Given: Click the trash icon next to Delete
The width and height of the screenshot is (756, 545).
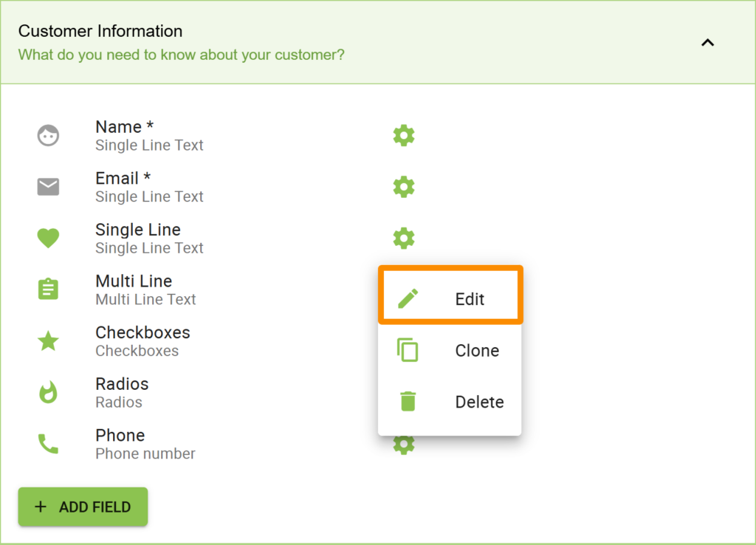Looking at the screenshot, I should [408, 401].
